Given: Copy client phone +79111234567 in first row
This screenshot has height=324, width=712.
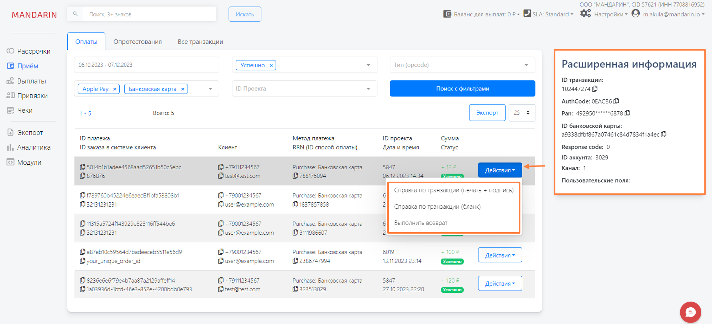Looking at the screenshot, I should tap(221, 167).
